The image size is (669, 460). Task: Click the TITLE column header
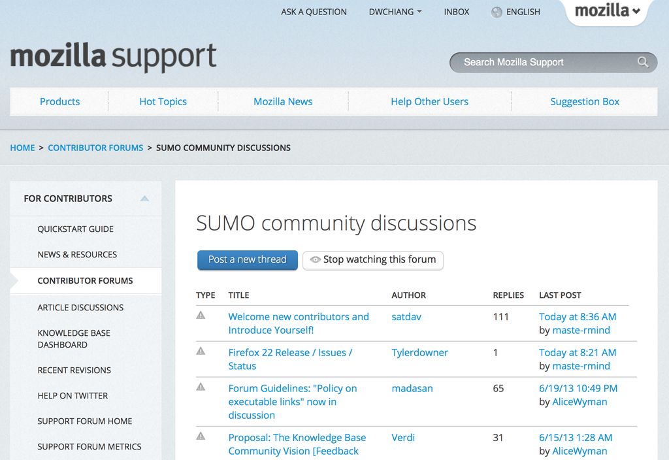[x=238, y=295]
